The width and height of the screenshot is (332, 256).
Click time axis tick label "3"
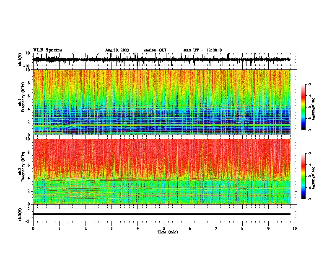click(x=112, y=228)
